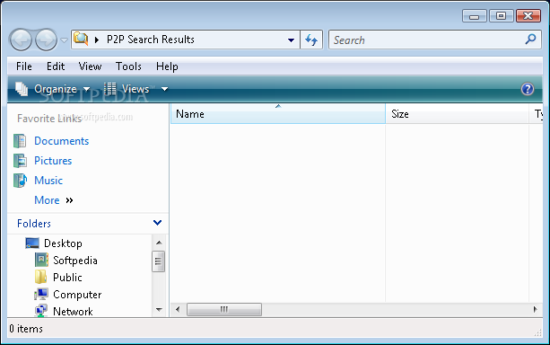Click the Folders pane header label
The image size is (550, 345).
pos(34,224)
